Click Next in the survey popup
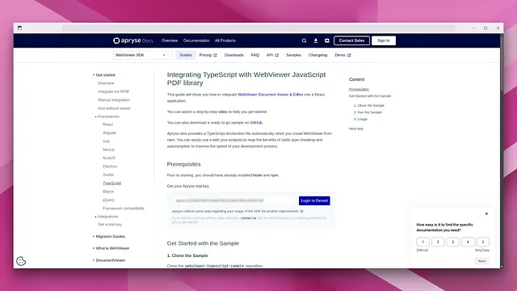The height and width of the screenshot is (291, 517). coord(481,261)
